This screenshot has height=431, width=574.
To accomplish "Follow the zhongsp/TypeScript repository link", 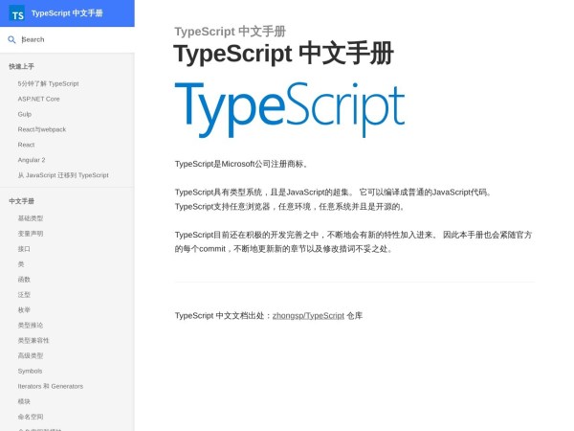I will [308, 315].
